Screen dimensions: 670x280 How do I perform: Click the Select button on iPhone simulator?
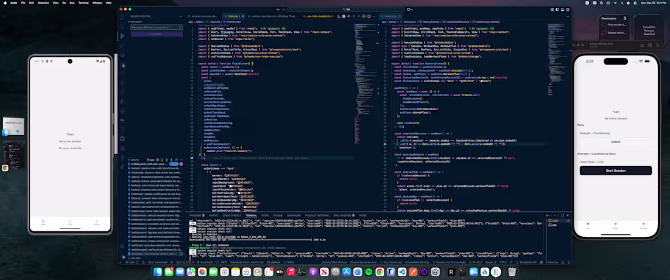pyautogui.click(x=616, y=142)
